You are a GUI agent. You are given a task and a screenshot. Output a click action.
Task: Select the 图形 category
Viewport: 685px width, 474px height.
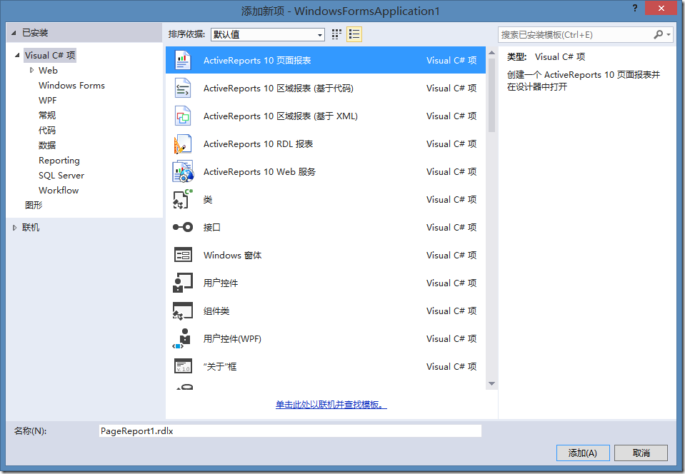(x=34, y=205)
